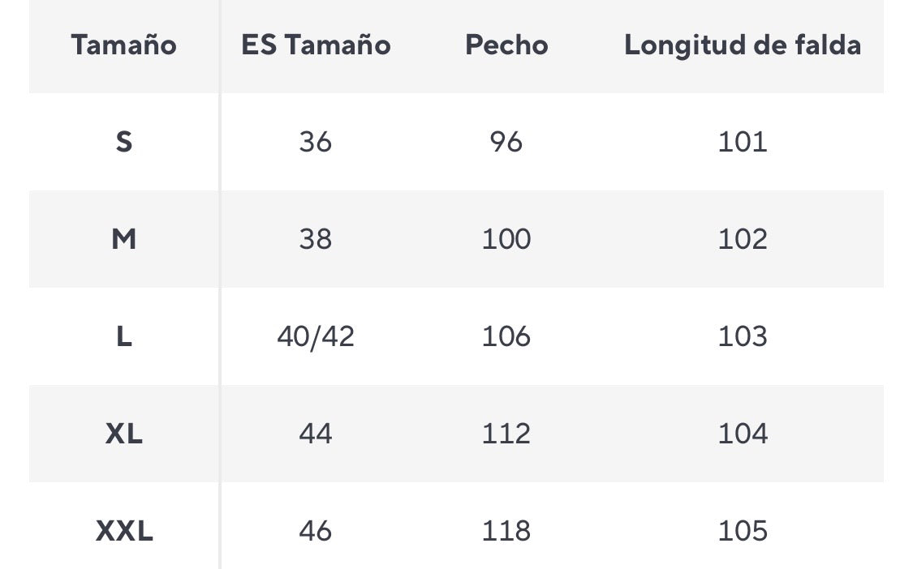Select the Pecho column header
Viewport: 913px width, 569px height.
(506, 45)
